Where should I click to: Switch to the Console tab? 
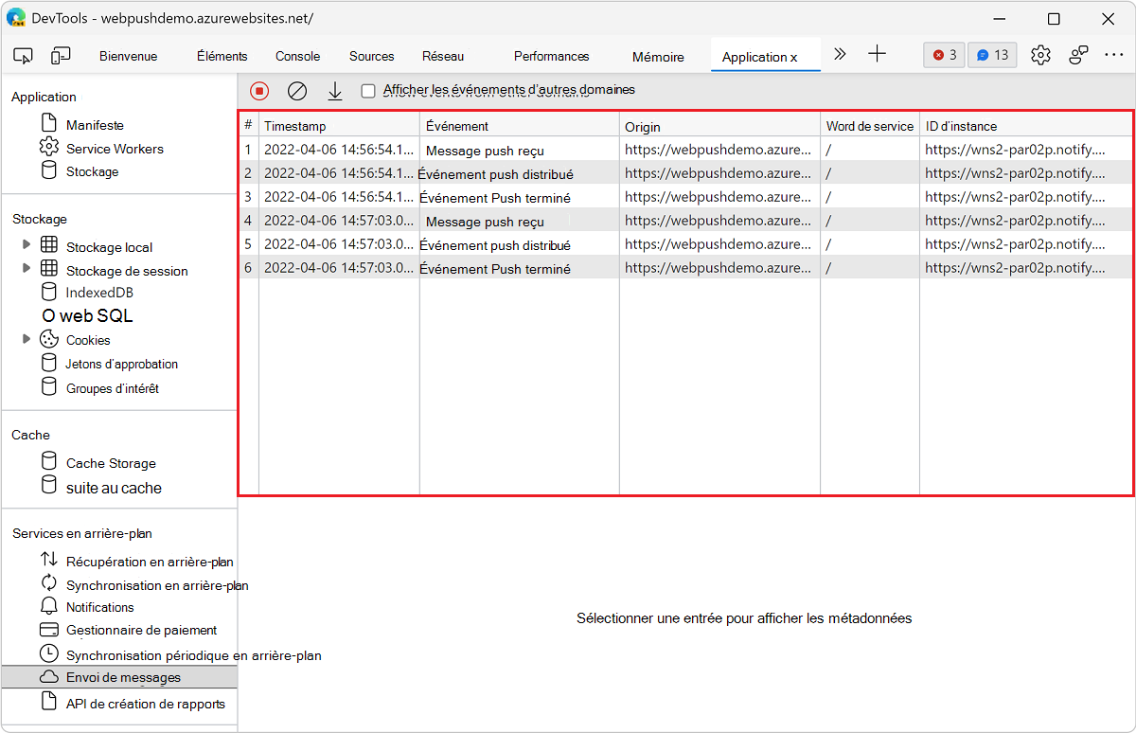297,56
